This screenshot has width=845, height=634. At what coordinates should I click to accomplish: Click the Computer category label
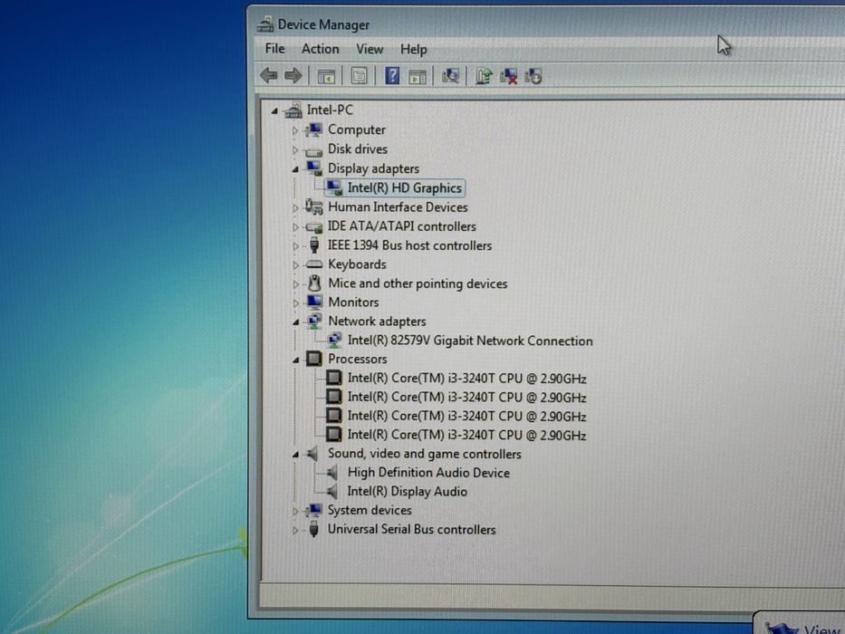[357, 130]
